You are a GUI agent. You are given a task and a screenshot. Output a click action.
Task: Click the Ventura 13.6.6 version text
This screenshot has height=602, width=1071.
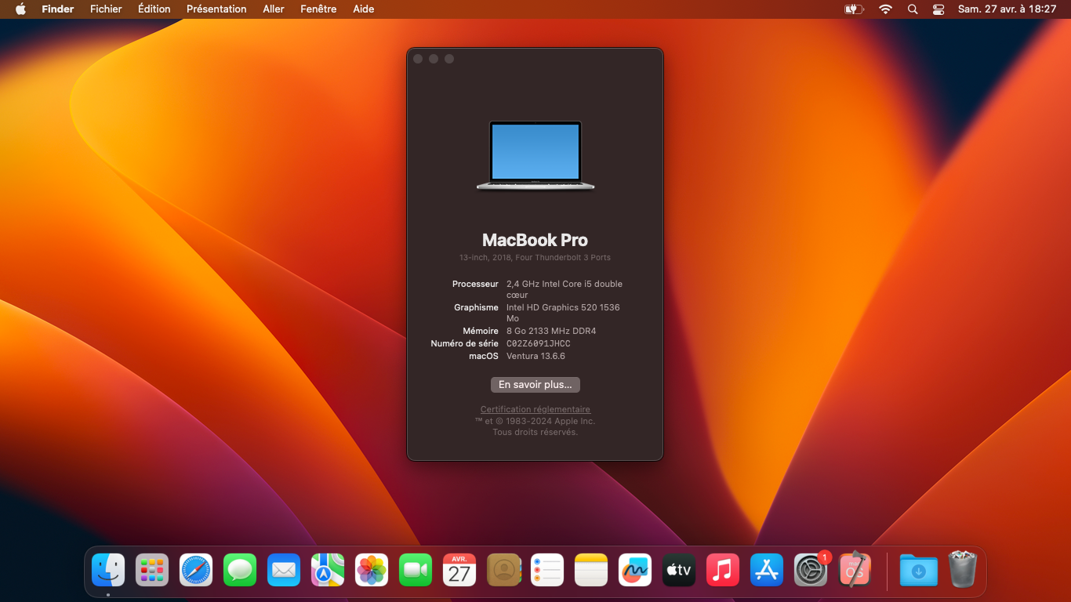535,356
